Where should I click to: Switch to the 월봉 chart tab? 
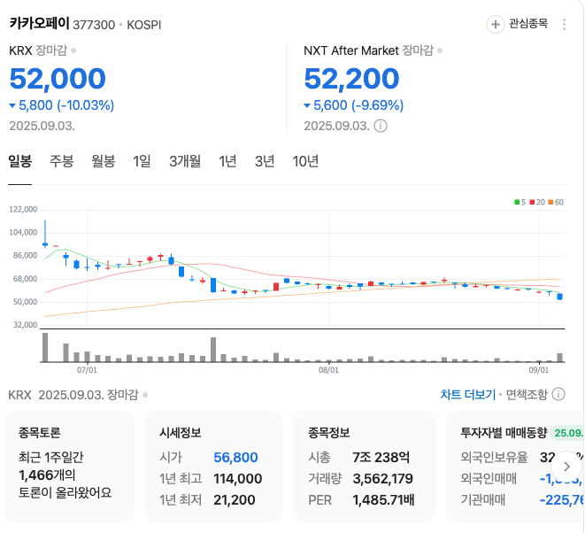[x=104, y=162]
